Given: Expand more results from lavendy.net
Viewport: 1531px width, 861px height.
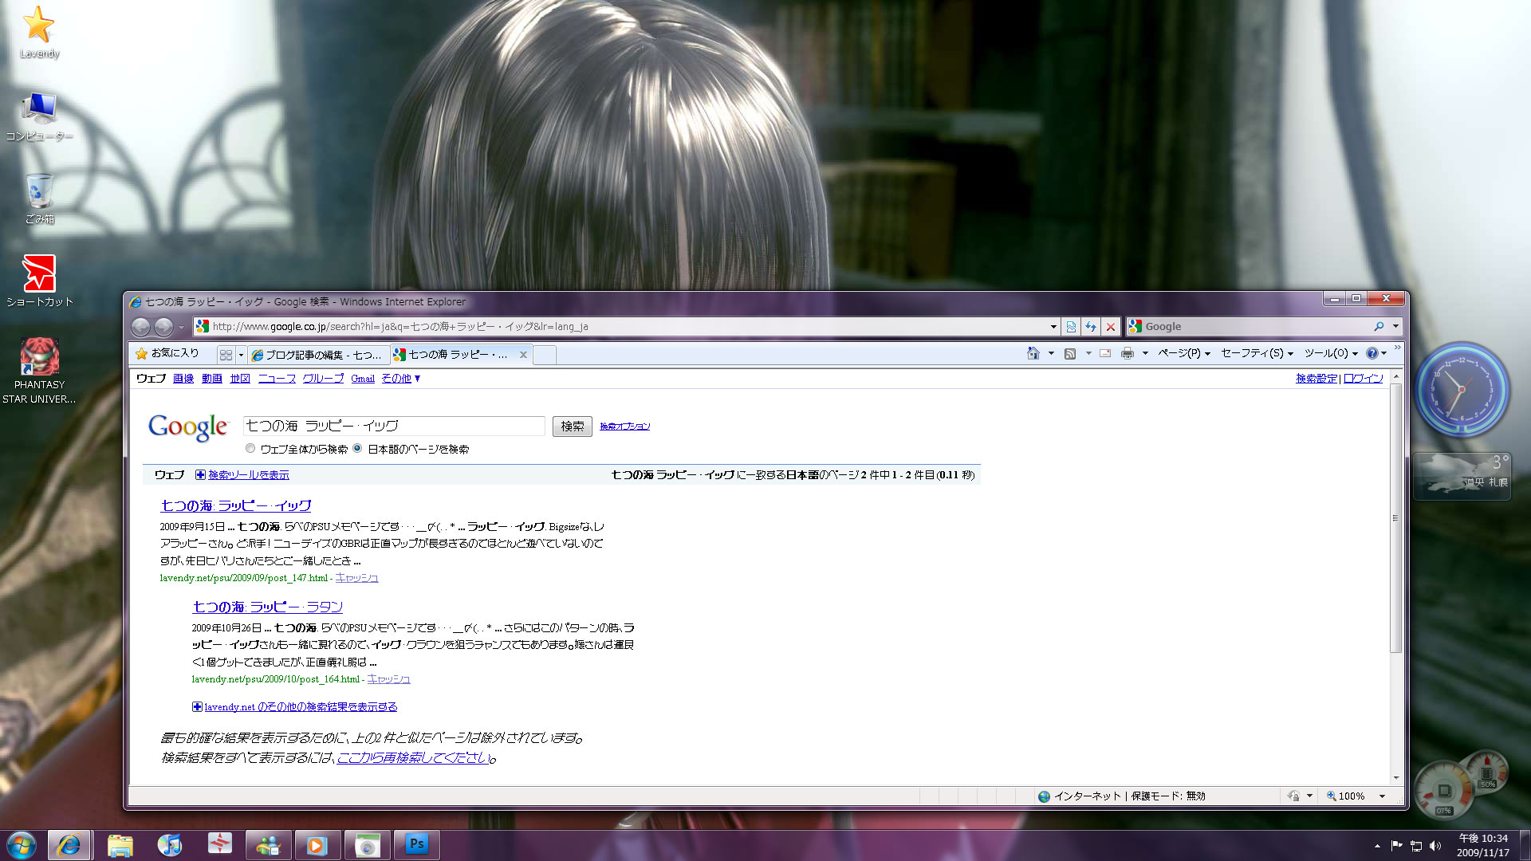Looking at the screenshot, I should pos(295,707).
